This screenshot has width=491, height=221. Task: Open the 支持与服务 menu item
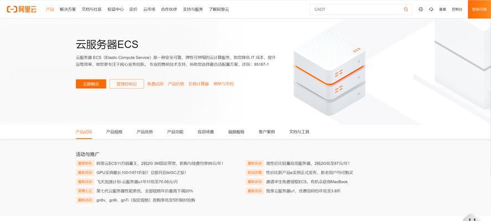click(x=193, y=9)
